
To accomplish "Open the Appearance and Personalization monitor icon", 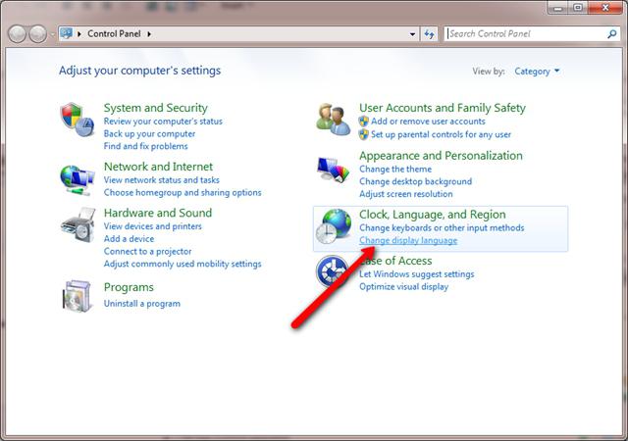I will coord(333,170).
